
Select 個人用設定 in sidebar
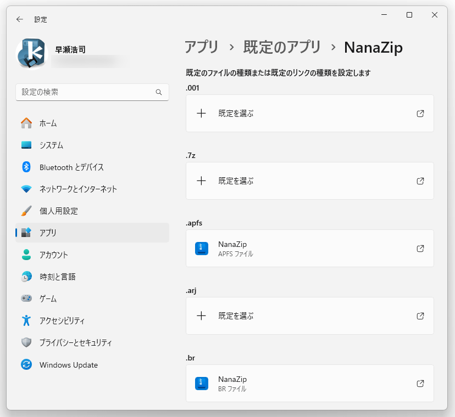[92, 211]
